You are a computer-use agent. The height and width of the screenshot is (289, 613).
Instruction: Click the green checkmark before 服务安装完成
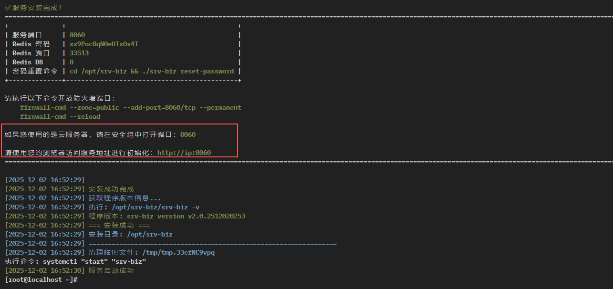click(x=8, y=8)
